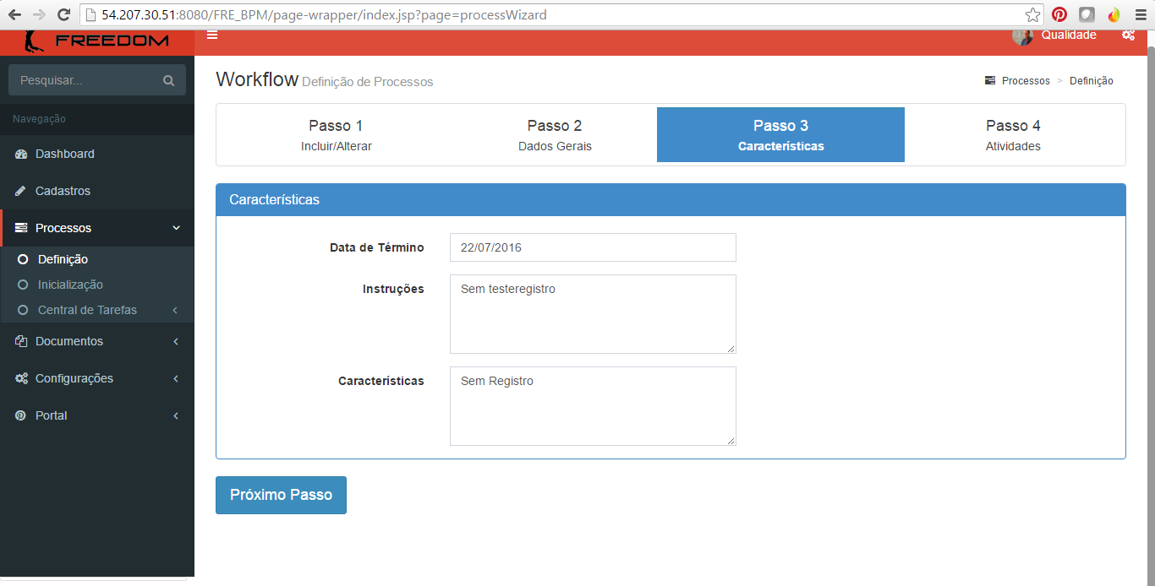Open the Inicialização submenu link

[x=70, y=285]
